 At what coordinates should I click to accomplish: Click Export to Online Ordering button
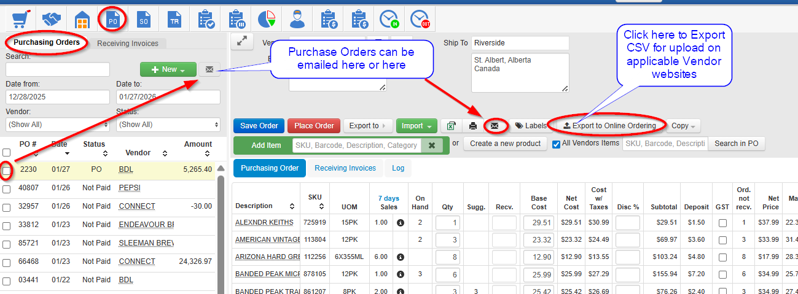pos(609,126)
